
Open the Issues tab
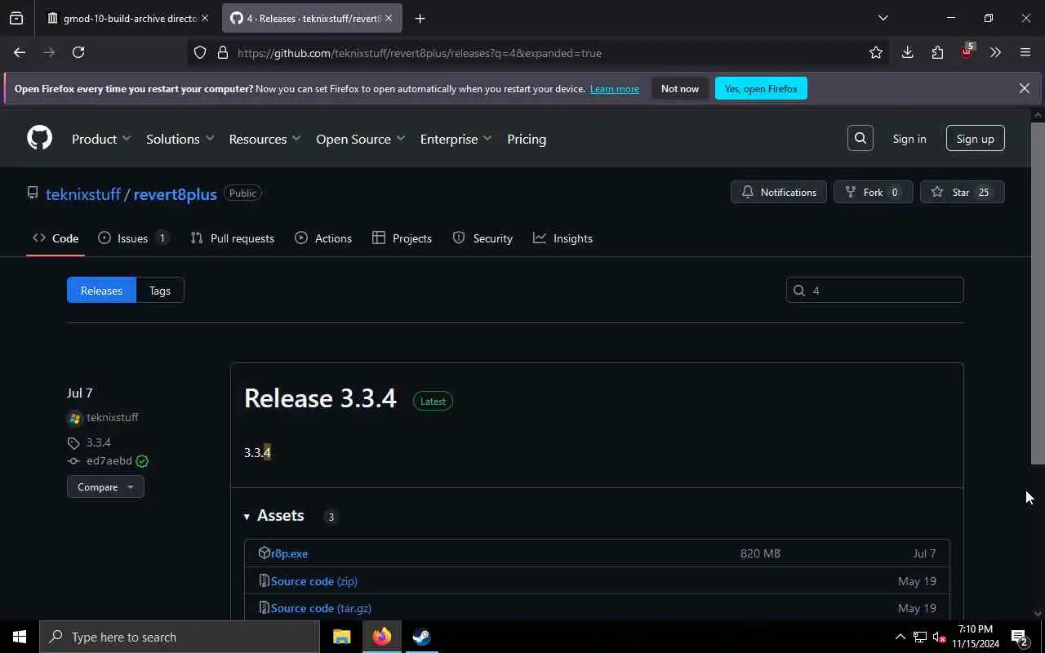tap(134, 238)
